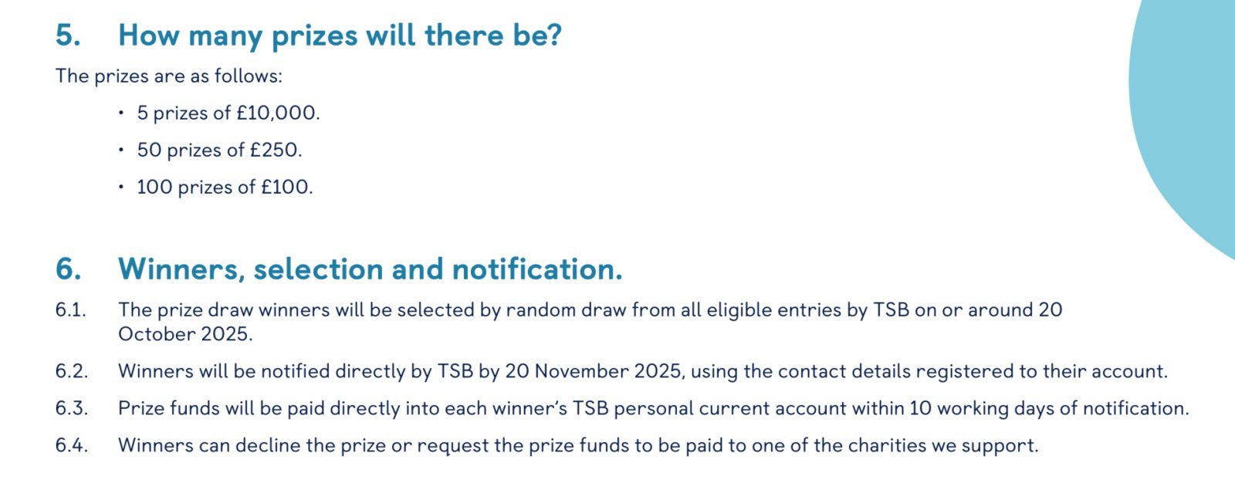Select the "5 prizes of £10,000" bullet text
This screenshot has height=494, width=1235.
click(x=228, y=113)
